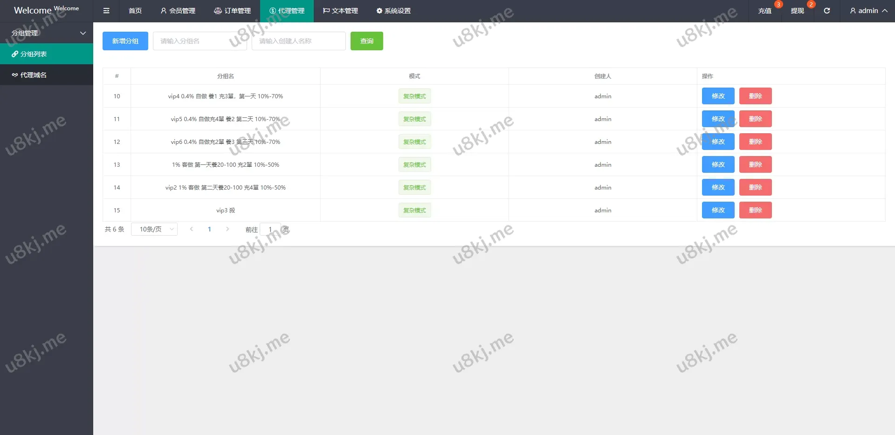Click the 新增分组 button
Screen dimensions: 895x435
click(x=125, y=41)
